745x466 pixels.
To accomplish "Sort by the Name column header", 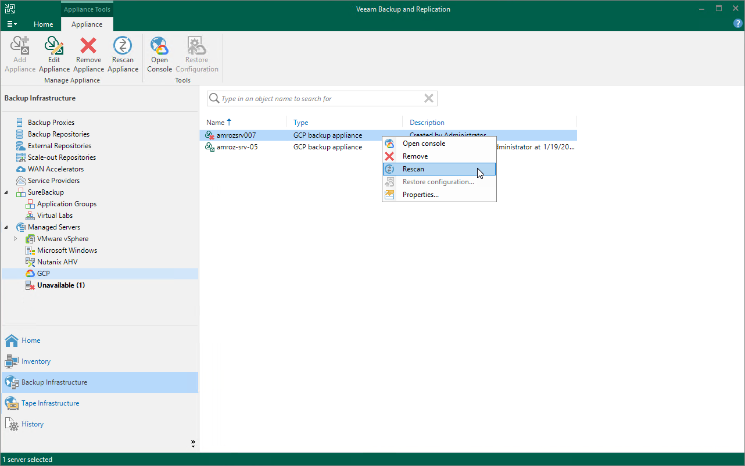I will pos(215,123).
